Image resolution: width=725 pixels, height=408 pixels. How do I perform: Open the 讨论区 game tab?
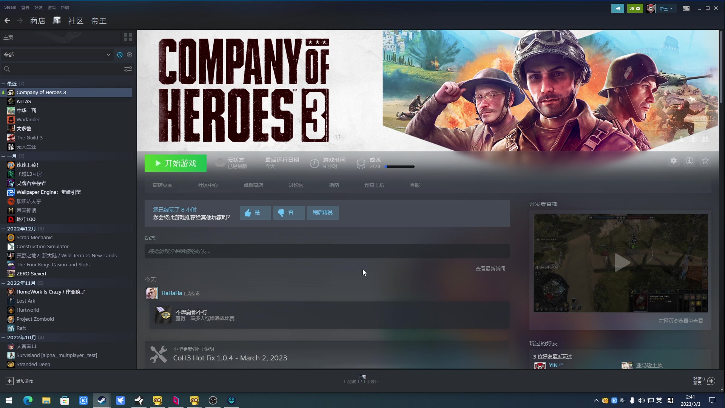pyautogui.click(x=296, y=185)
